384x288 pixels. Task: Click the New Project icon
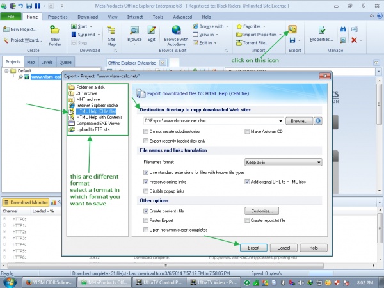[6, 29]
